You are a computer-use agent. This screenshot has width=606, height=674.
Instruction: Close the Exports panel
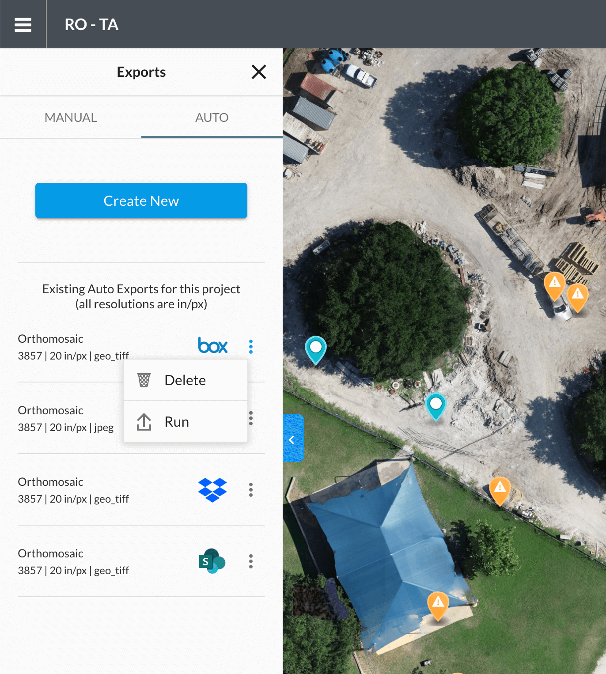(259, 72)
